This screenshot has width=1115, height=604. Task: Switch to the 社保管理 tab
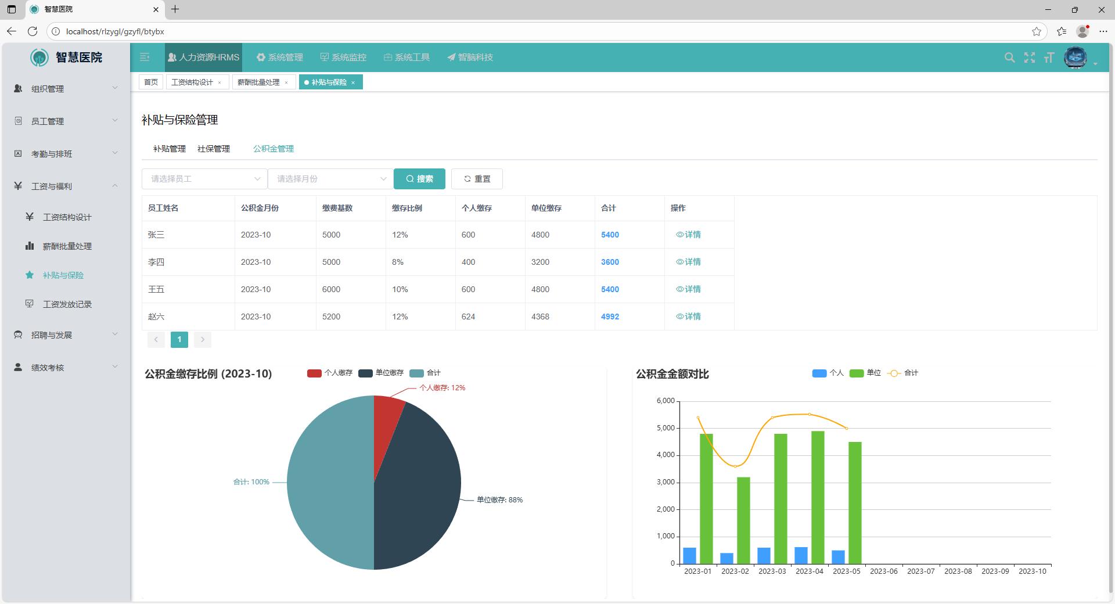(214, 149)
